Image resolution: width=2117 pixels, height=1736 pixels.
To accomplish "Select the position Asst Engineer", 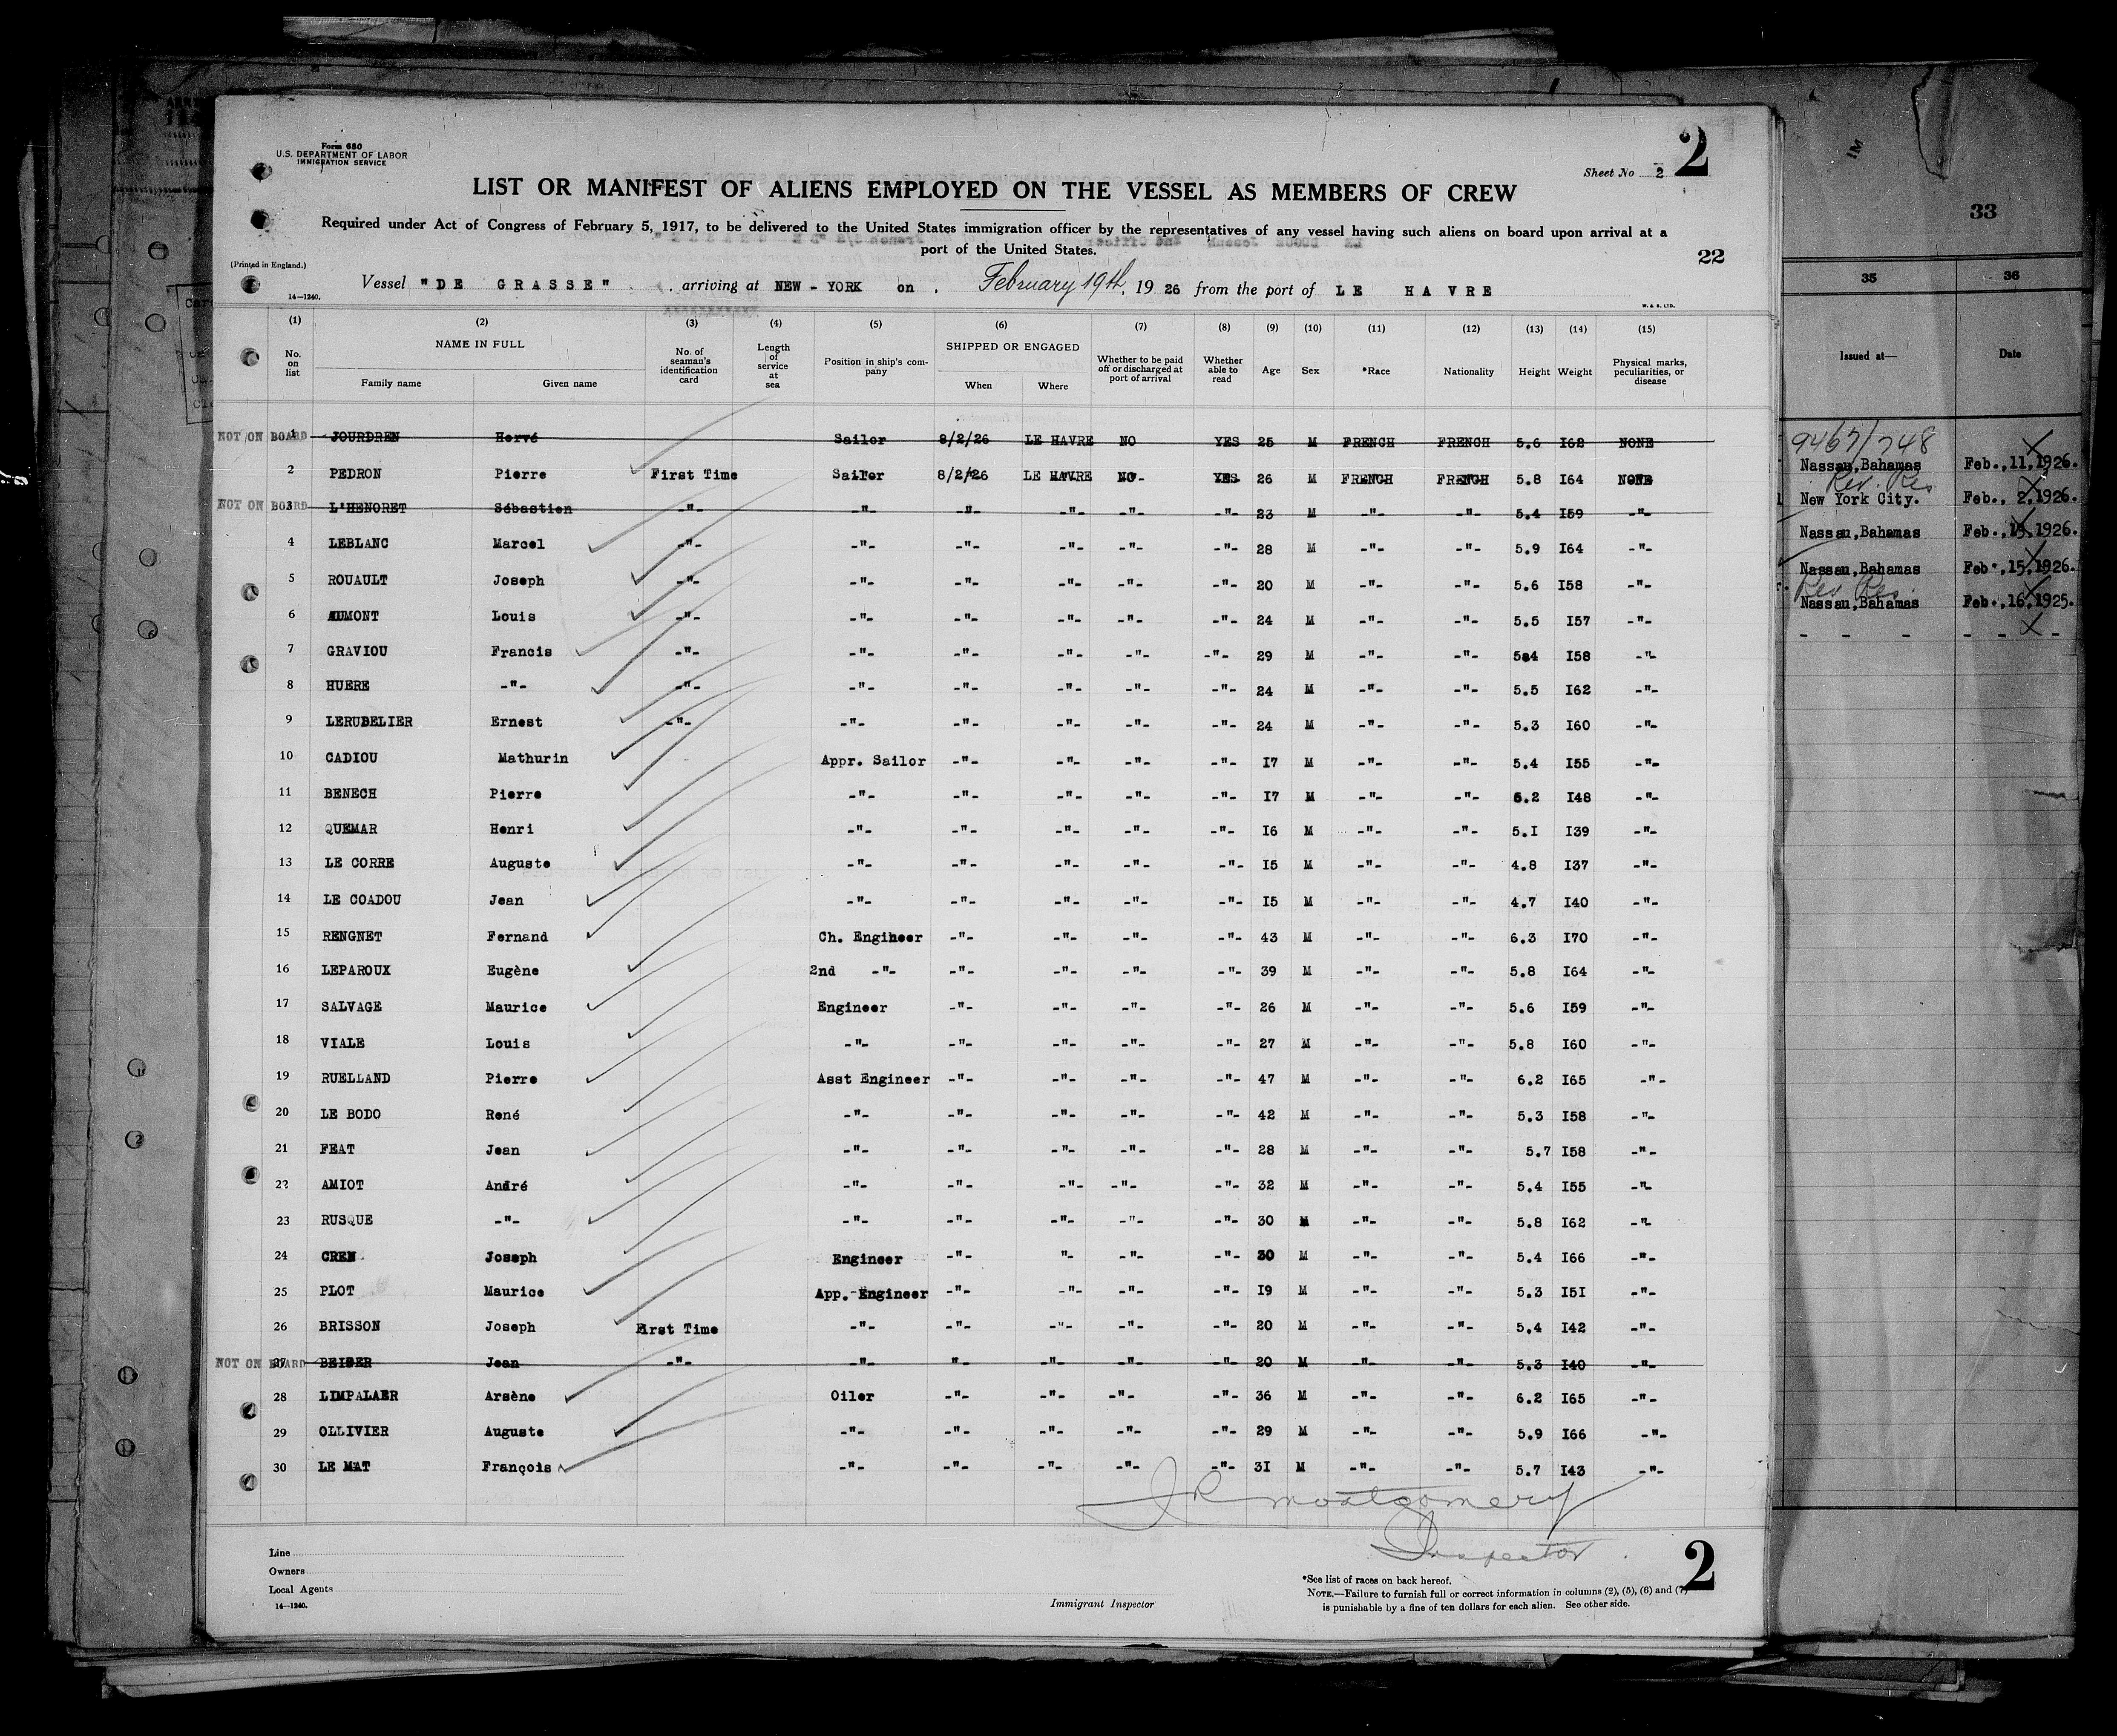I will pos(873,1079).
